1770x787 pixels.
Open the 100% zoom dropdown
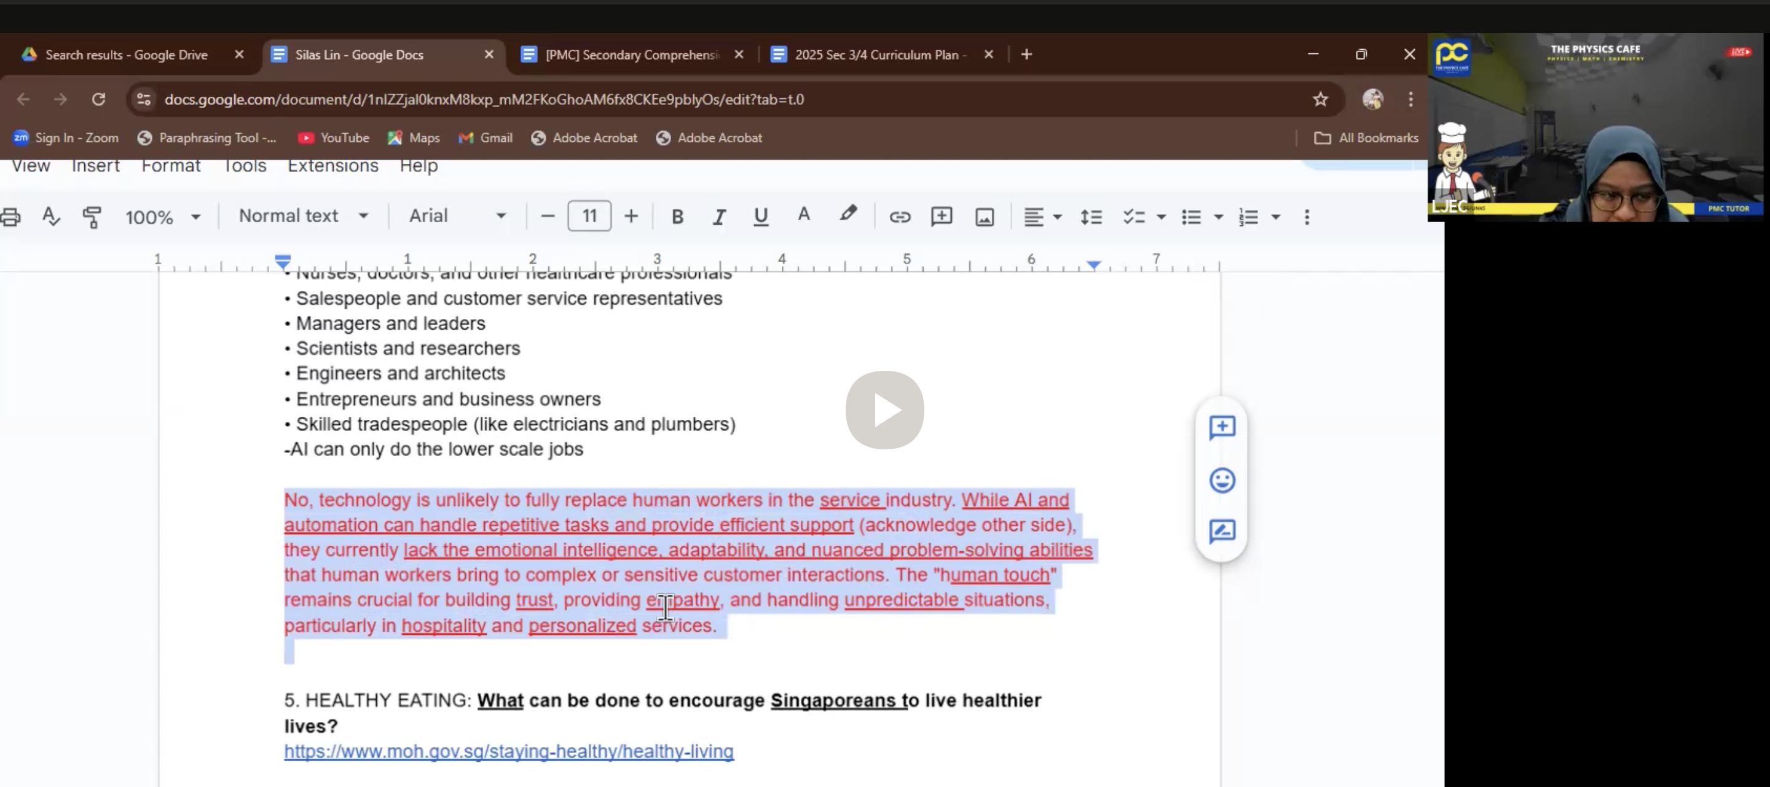(163, 217)
